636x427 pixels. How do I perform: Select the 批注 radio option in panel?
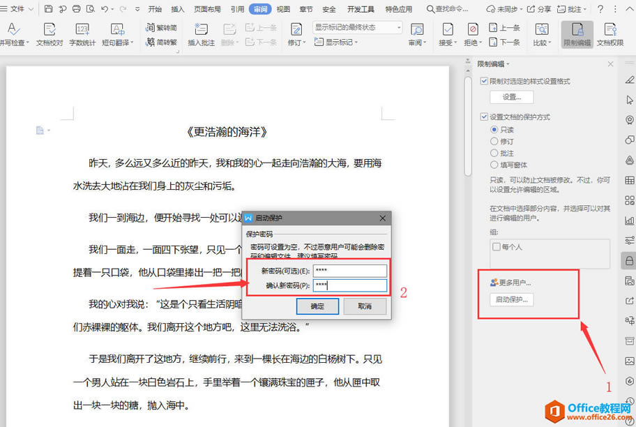point(494,153)
